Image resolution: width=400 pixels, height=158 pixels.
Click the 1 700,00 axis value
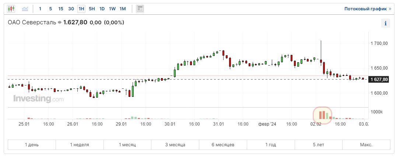coord(379,44)
